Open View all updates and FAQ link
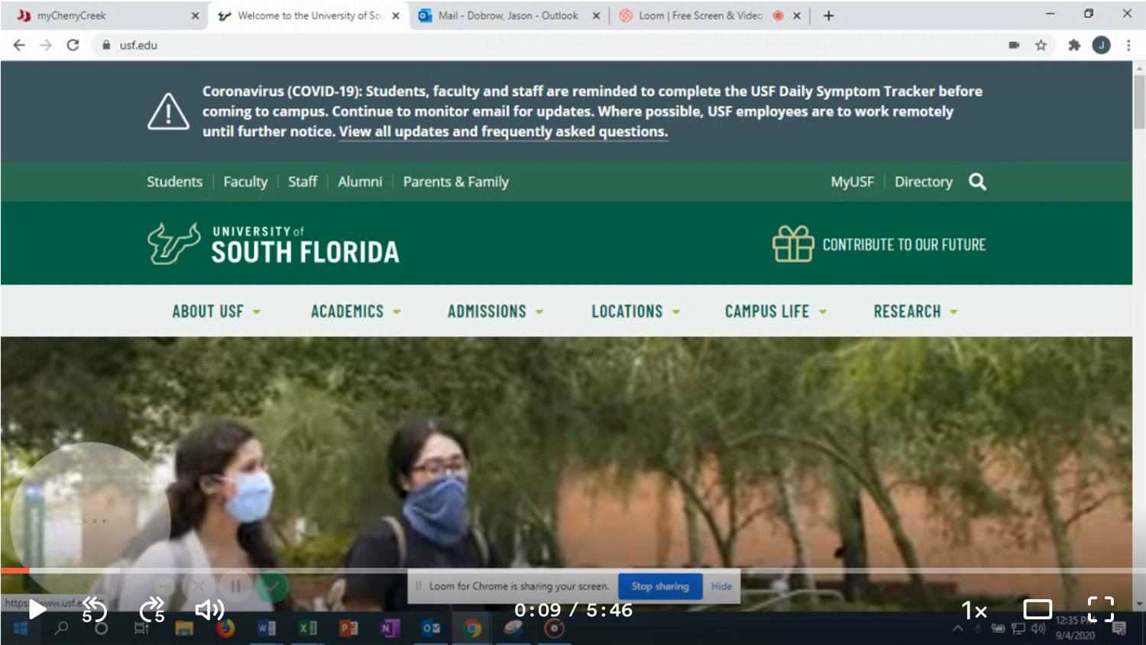 503,131
